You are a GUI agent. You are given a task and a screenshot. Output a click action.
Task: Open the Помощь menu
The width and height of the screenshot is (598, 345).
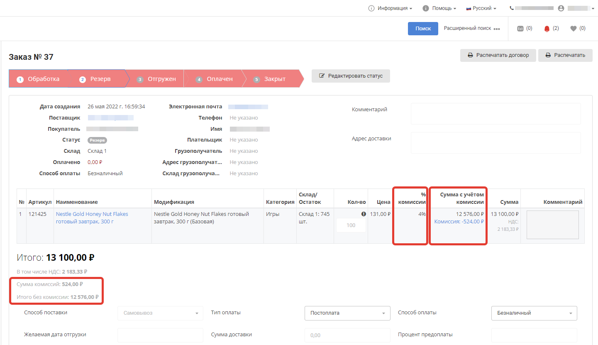click(439, 8)
